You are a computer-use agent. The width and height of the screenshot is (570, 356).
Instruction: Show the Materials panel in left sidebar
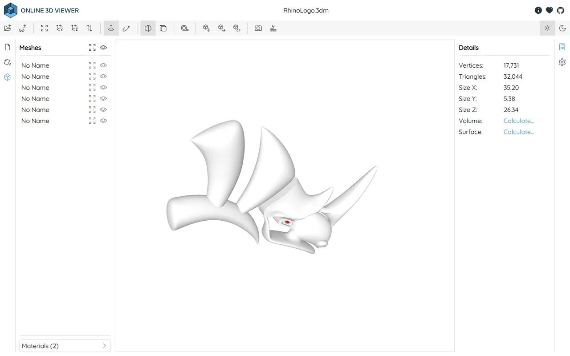(8, 62)
